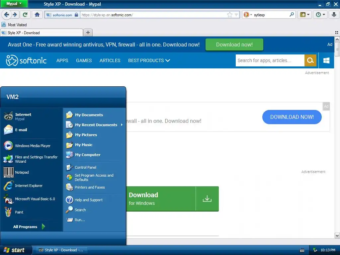Open Search from the Start menu

95,210
